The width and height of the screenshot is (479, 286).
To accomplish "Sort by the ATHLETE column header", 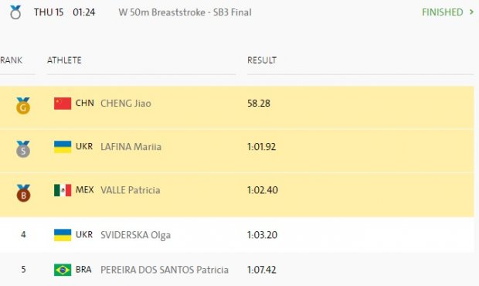I will click(x=64, y=60).
